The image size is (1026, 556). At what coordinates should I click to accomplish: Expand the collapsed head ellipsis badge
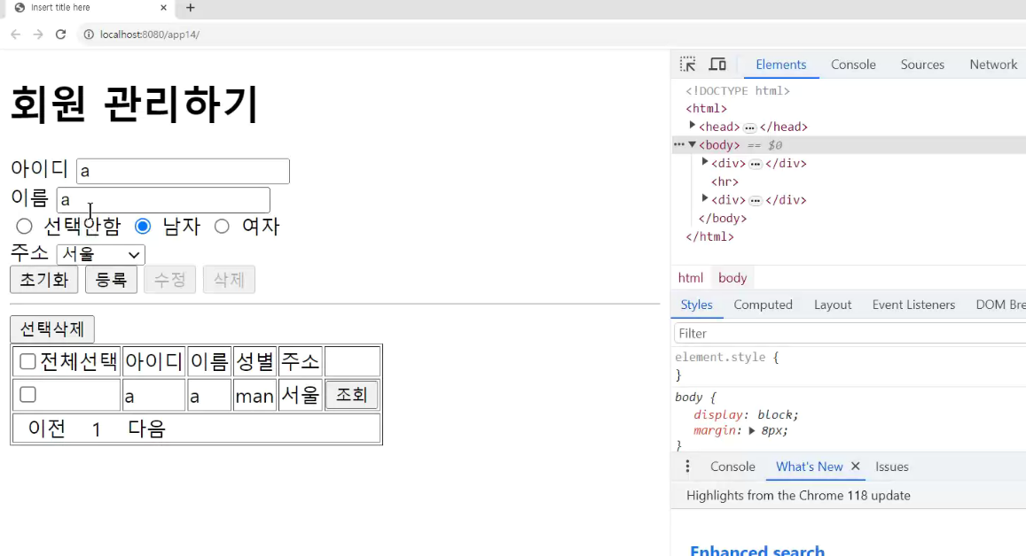tap(750, 127)
